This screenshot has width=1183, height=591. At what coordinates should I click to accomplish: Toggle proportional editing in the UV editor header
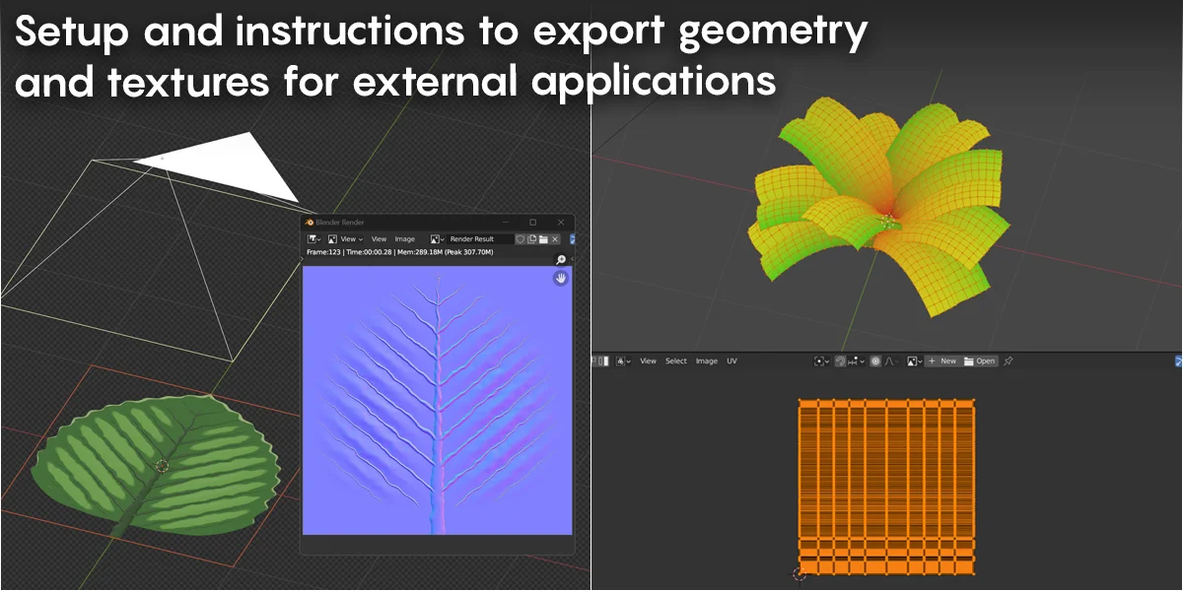[x=876, y=361]
